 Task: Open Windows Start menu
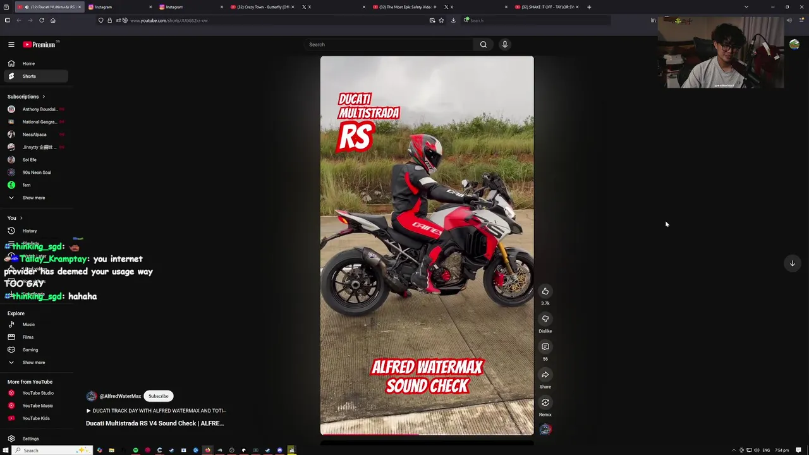(5, 451)
